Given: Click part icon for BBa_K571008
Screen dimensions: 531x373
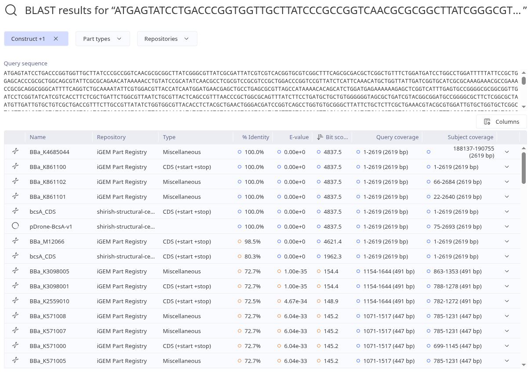Looking at the screenshot, I should (15, 316).
